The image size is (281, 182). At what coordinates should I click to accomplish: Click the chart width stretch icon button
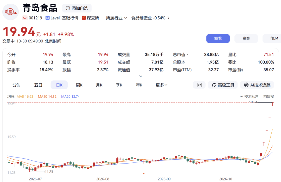[199, 85]
